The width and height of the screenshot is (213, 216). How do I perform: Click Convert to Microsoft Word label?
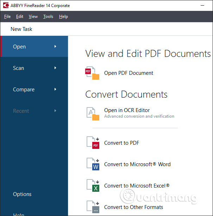(137, 164)
